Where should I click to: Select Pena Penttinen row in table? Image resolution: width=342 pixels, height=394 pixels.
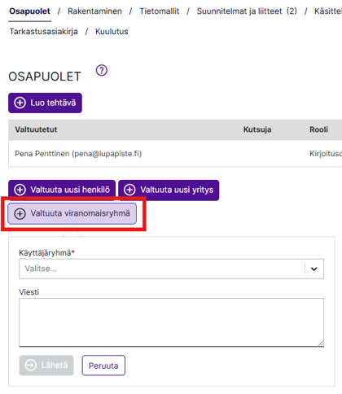click(x=175, y=154)
